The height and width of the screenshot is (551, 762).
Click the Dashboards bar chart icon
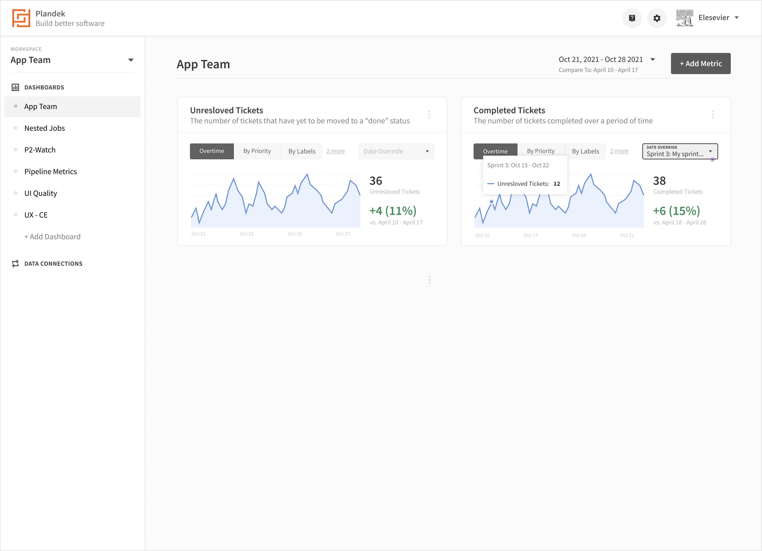[x=15, y=87]
